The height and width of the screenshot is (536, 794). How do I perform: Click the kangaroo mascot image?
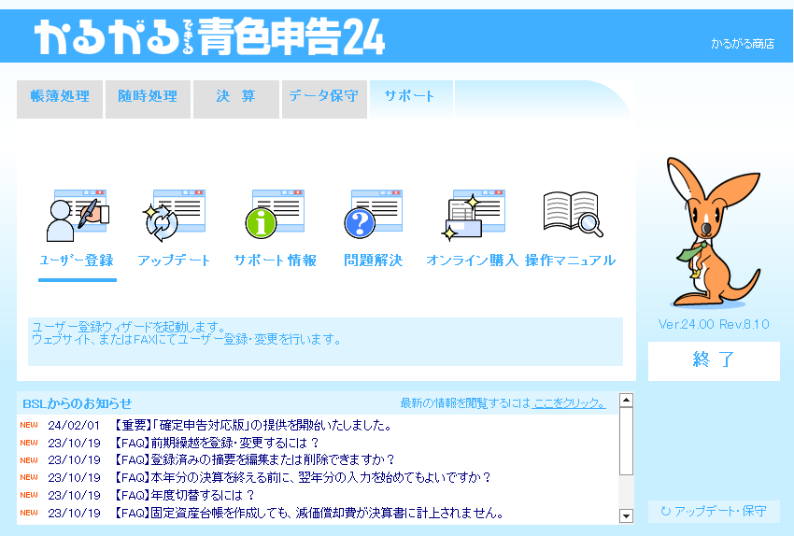click(714, 233)
